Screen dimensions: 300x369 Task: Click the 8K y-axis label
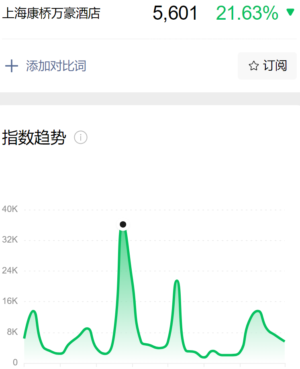pos(12,332)
